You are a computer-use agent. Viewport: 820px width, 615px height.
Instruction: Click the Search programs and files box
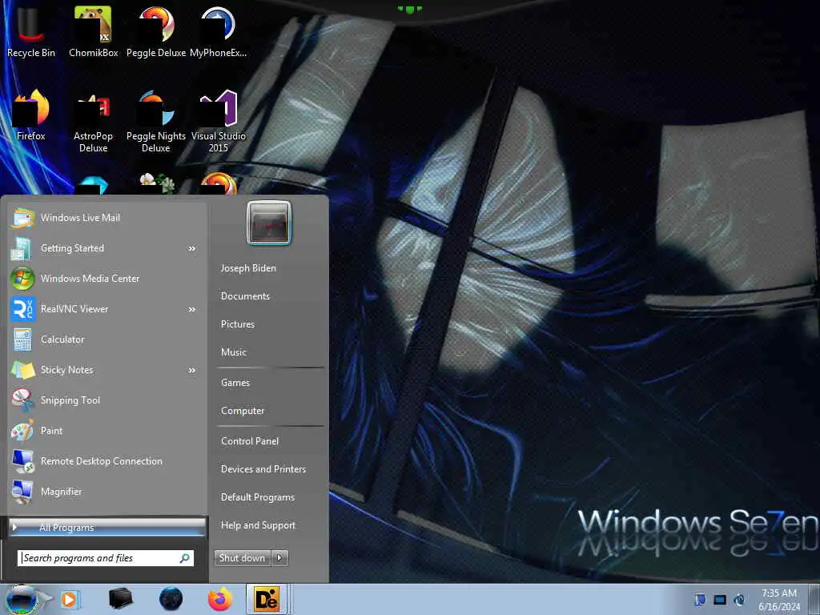[106, 558]
